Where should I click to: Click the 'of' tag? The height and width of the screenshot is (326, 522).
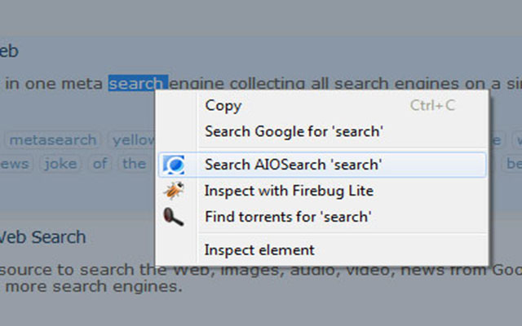(x=100, y=163)
